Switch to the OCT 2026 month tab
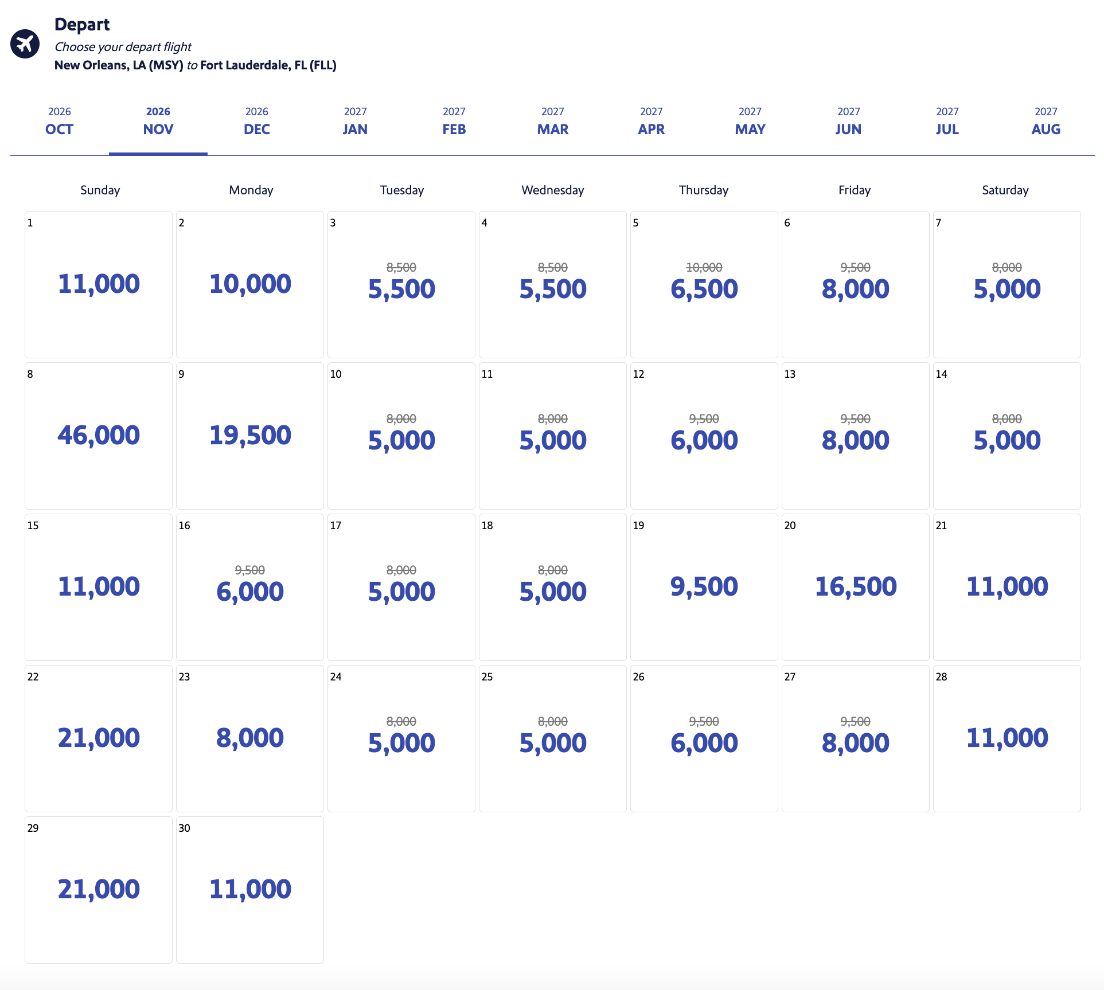Image resolution: width=1104 pixels, height=990 pixels. pos(60,122)
